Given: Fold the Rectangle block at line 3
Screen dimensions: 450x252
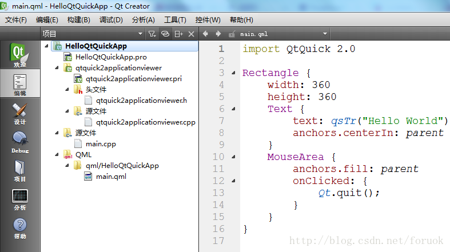Looking at the screenshot, I should click(234, 73).
